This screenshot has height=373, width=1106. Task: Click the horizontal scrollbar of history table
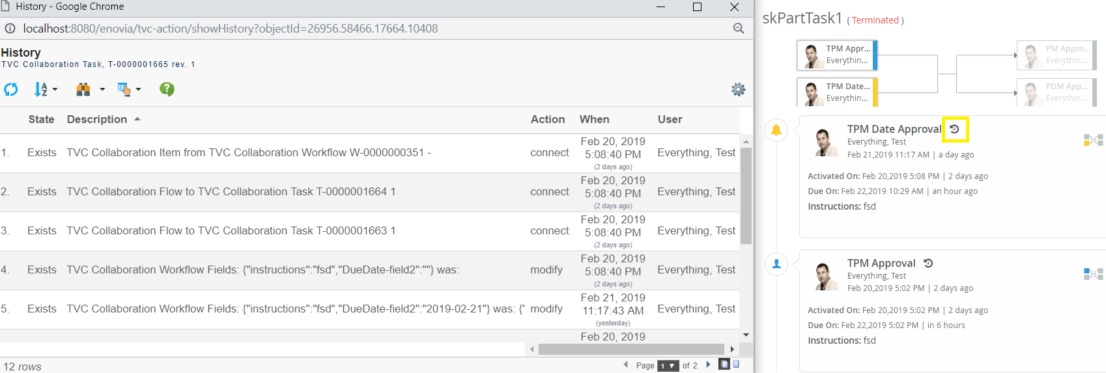pyautogui.click(x=631, y=350)
